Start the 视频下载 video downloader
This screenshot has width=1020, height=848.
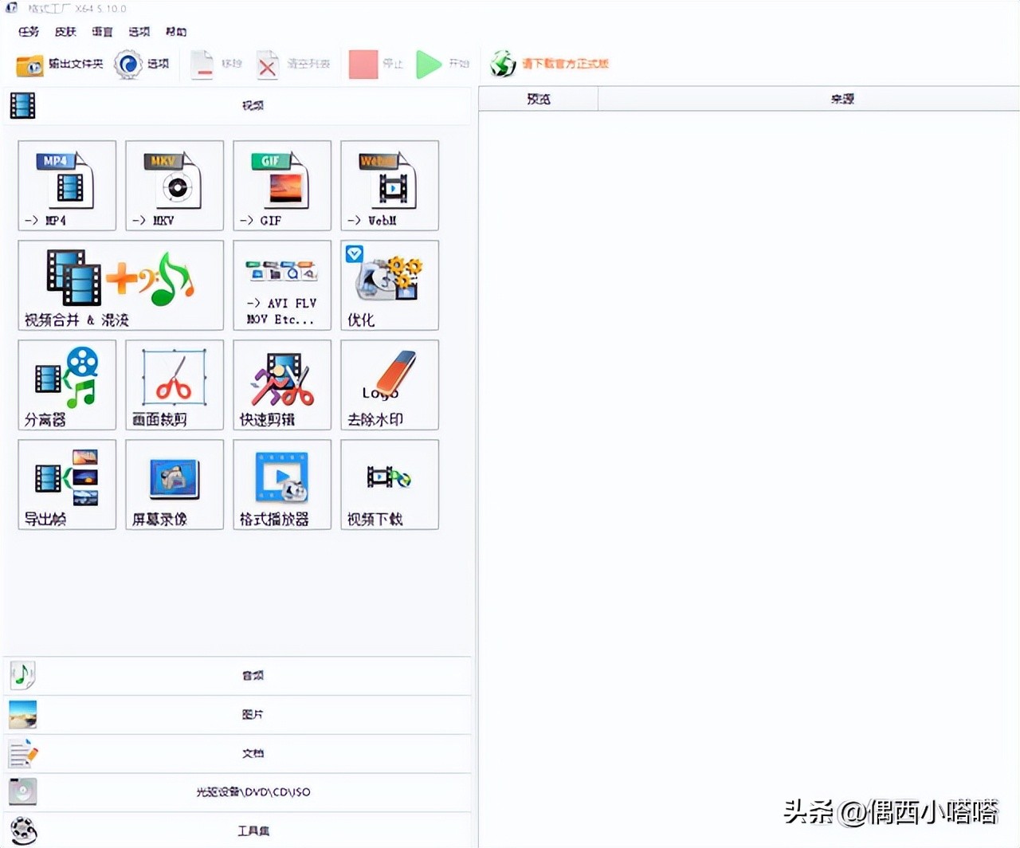click(389, 484)
